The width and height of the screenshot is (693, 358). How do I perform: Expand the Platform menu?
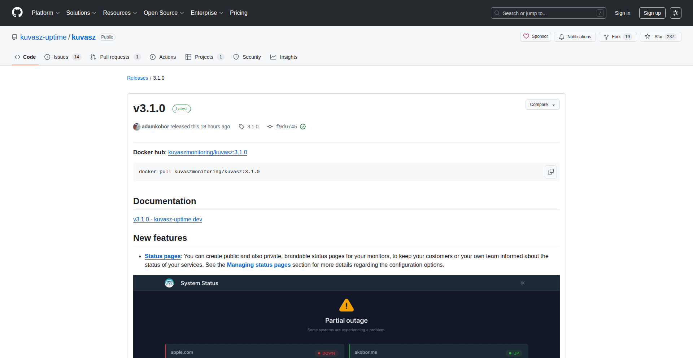pyautogui.click(x=45, y=13)
